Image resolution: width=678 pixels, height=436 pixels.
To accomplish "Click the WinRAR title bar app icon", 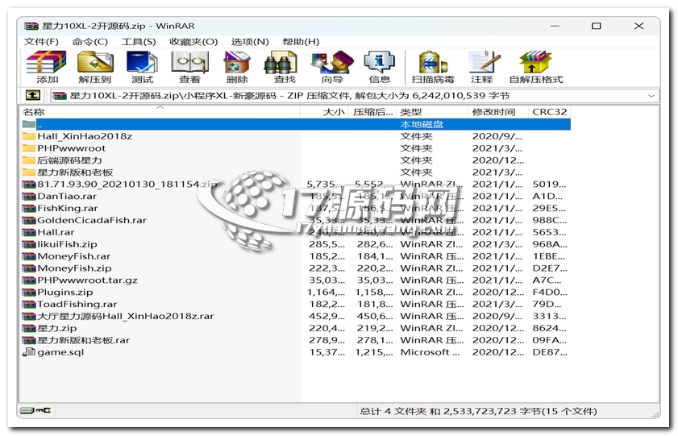I will point(31,27).
